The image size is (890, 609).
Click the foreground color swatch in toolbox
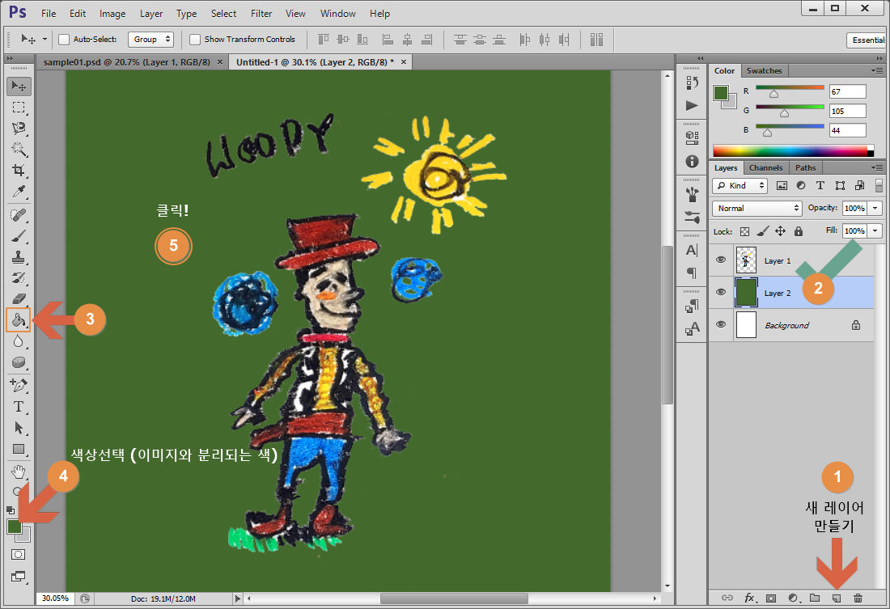[x=15, y=527]
